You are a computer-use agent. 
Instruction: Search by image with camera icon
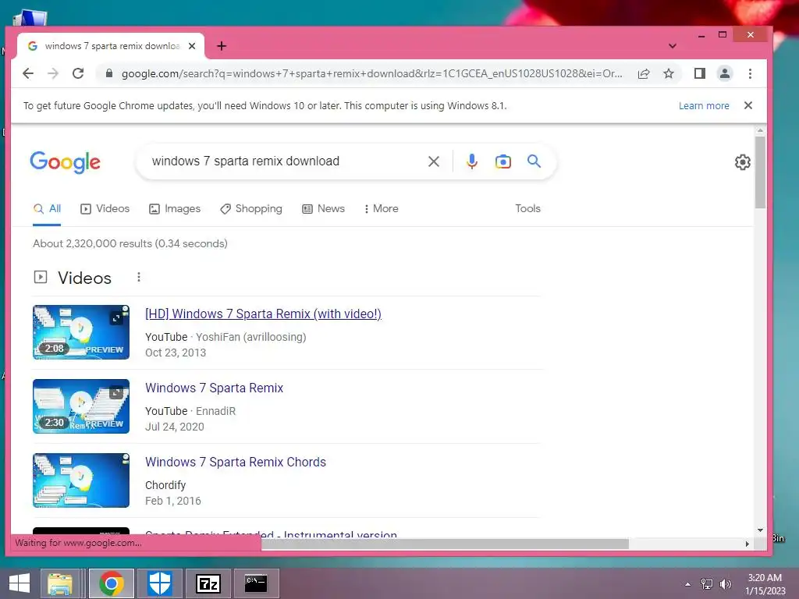(503, 161)
